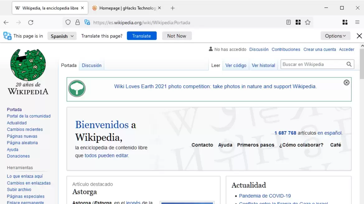This screenshot has height=204, width=364.
Task: Dismiss the translation bar
Action: click(x=359, y=36)
